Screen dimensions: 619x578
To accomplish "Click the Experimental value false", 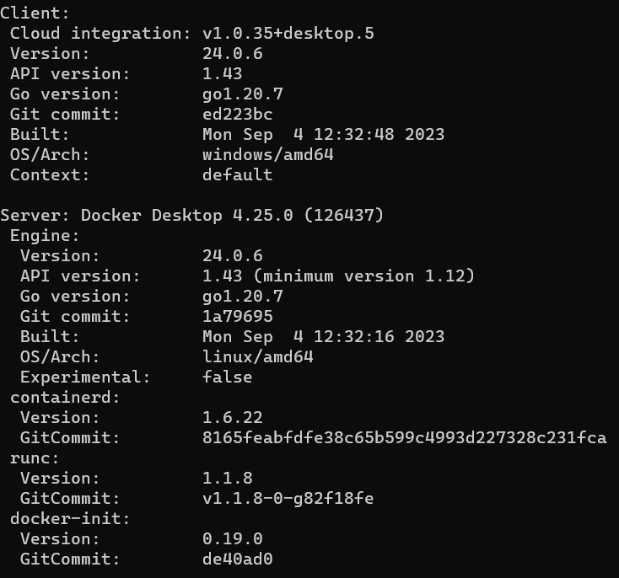I will [227, 377].
